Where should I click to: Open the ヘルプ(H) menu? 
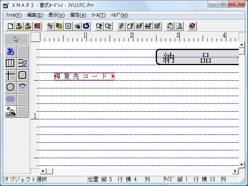click(x=119, y=15)
